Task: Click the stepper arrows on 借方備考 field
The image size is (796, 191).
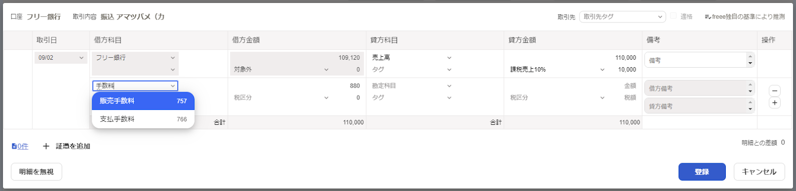Action: [750, 88]
